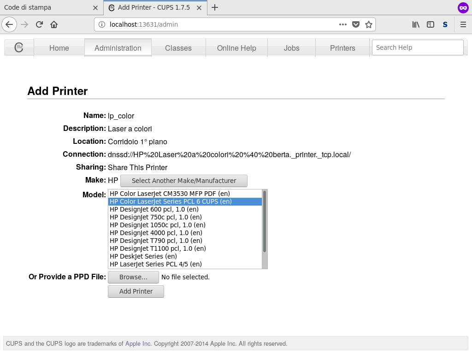The image size is (472, 354).
Task: Click the No file selected text
Action: point(185,277)
